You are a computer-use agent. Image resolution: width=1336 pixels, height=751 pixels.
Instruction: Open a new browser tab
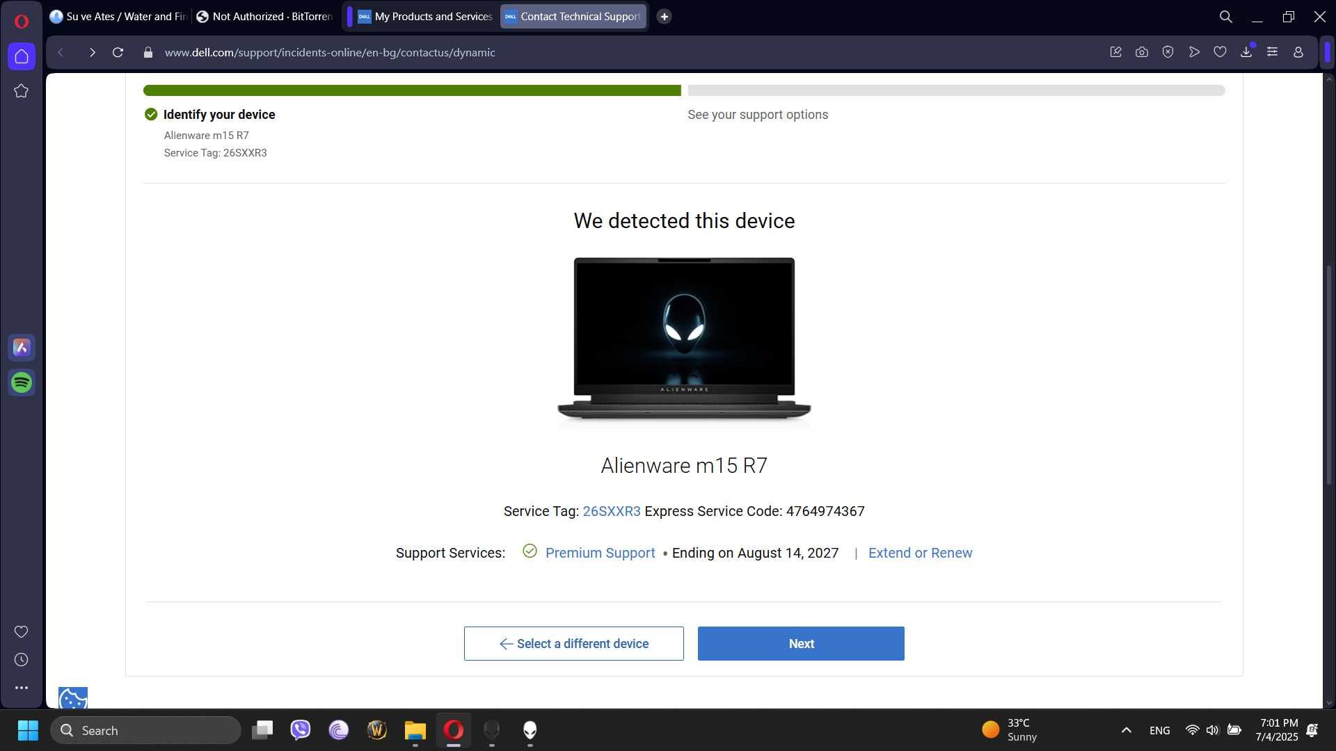pyautogui.click(x=665, y=17)
